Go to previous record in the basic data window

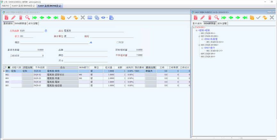coord(42,18)
